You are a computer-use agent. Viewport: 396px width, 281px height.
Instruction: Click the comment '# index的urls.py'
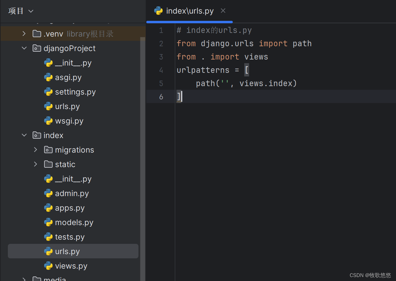point(214,30)
